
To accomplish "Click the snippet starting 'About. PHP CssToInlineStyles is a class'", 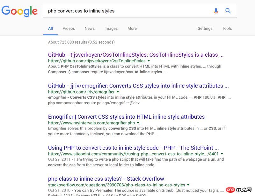I will (x=135, y=69).
